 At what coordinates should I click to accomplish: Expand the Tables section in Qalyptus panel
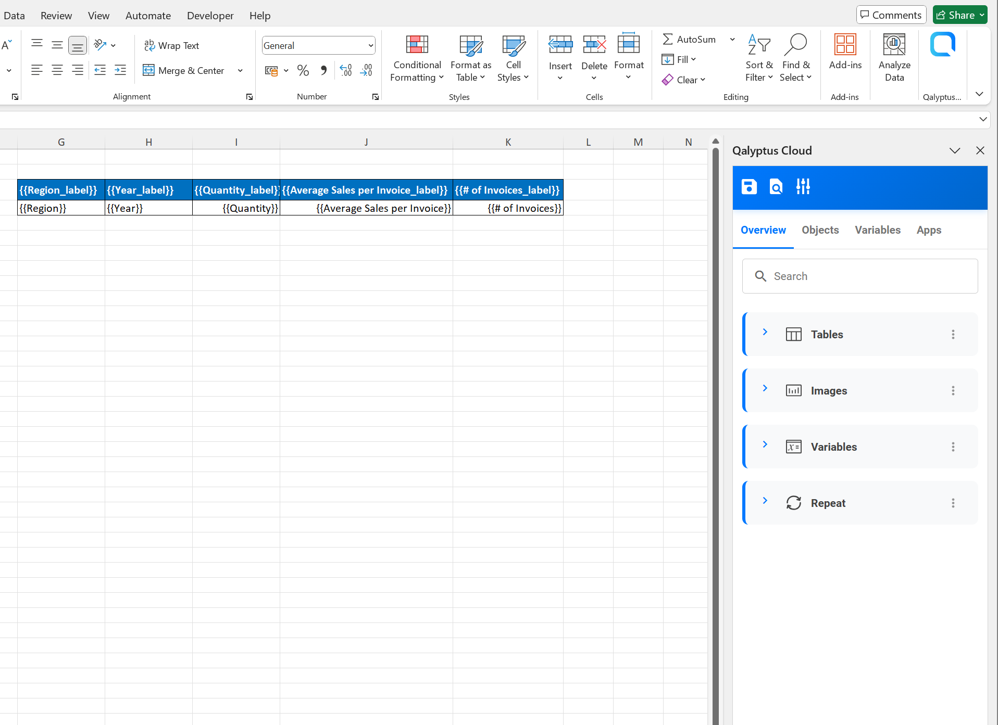coord(765,332)
